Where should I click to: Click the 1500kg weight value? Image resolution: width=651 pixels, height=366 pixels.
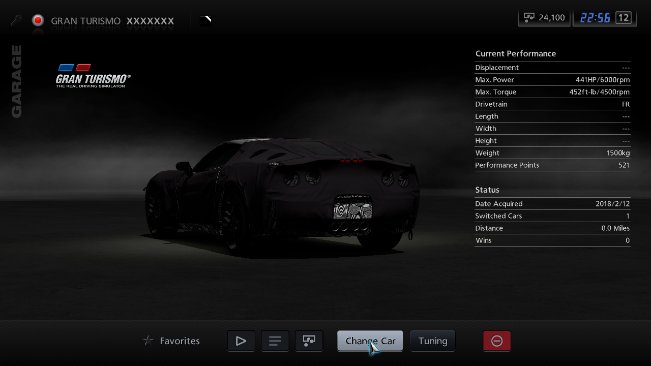pos(618,153)
